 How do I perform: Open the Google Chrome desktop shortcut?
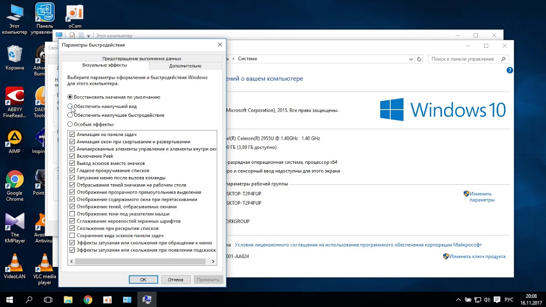(15, 186)
